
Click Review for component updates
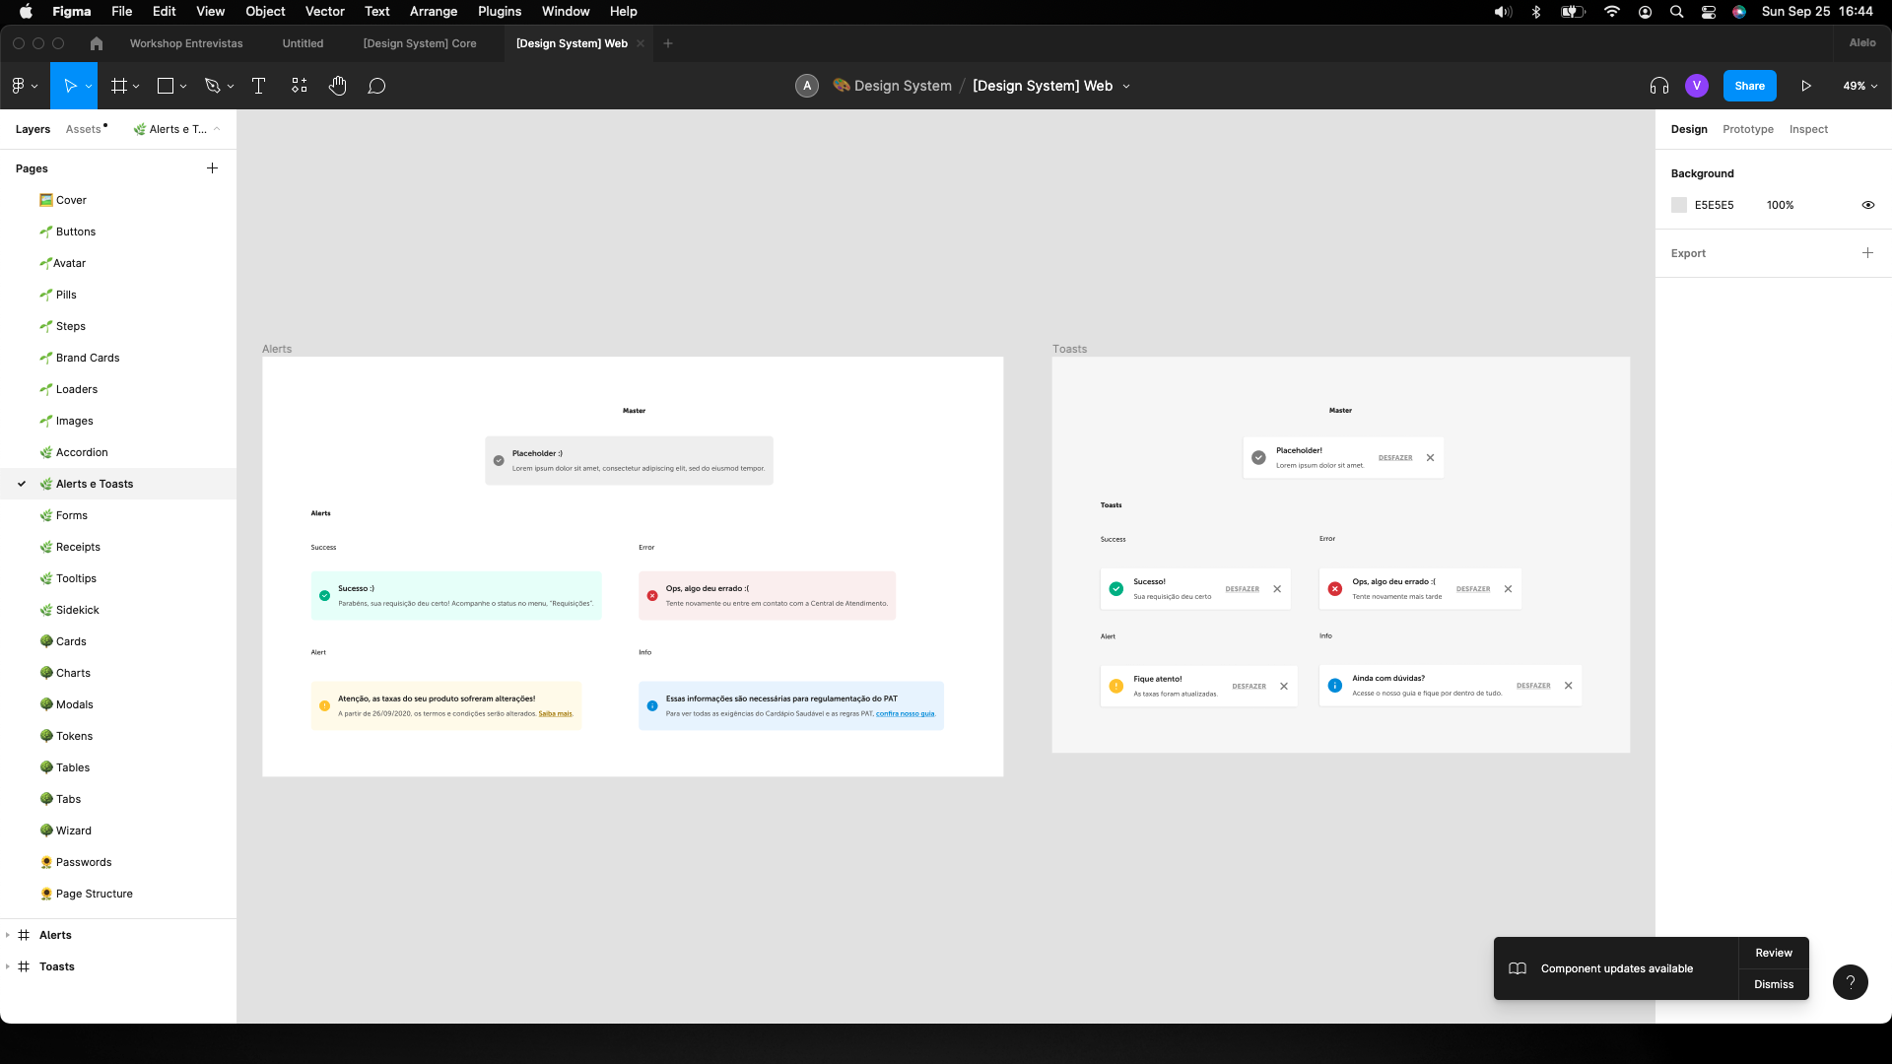(1773, 953)
